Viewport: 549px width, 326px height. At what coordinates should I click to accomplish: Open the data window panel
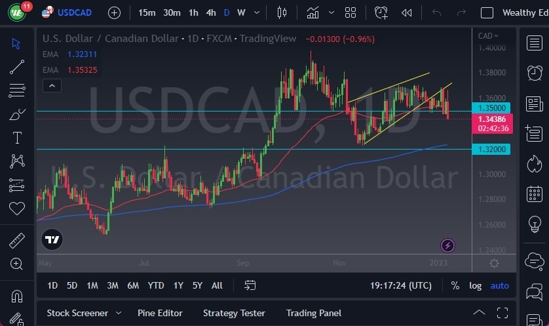point(535,134)
